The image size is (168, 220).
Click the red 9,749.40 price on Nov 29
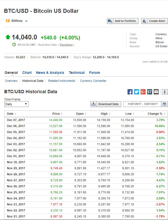click(56, 168)
